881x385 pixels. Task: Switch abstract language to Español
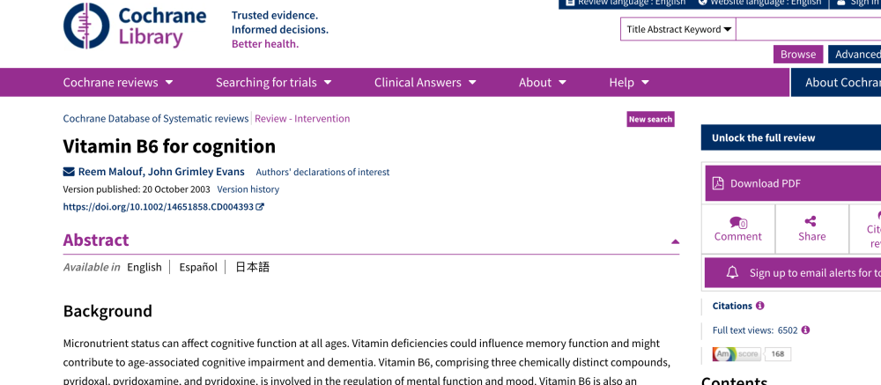click(198, 267)
